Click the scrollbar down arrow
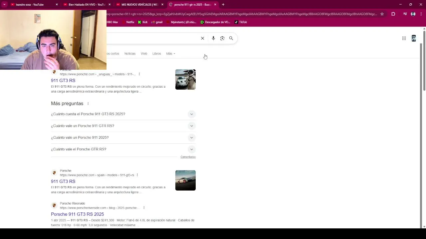This screenshot has height=239, width=426. [424, 227]
